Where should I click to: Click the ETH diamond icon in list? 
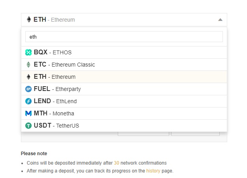click(x=28, y=77)
